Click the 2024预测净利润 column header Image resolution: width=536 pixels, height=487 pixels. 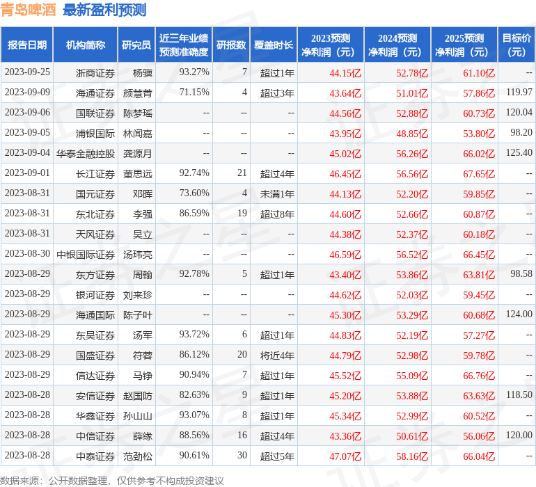(x=397, y=45)
